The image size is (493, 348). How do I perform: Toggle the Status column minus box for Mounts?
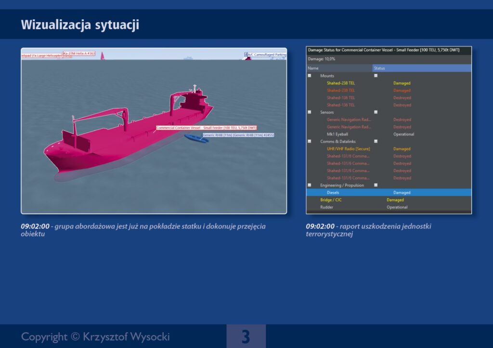click(x=376, y=76)
